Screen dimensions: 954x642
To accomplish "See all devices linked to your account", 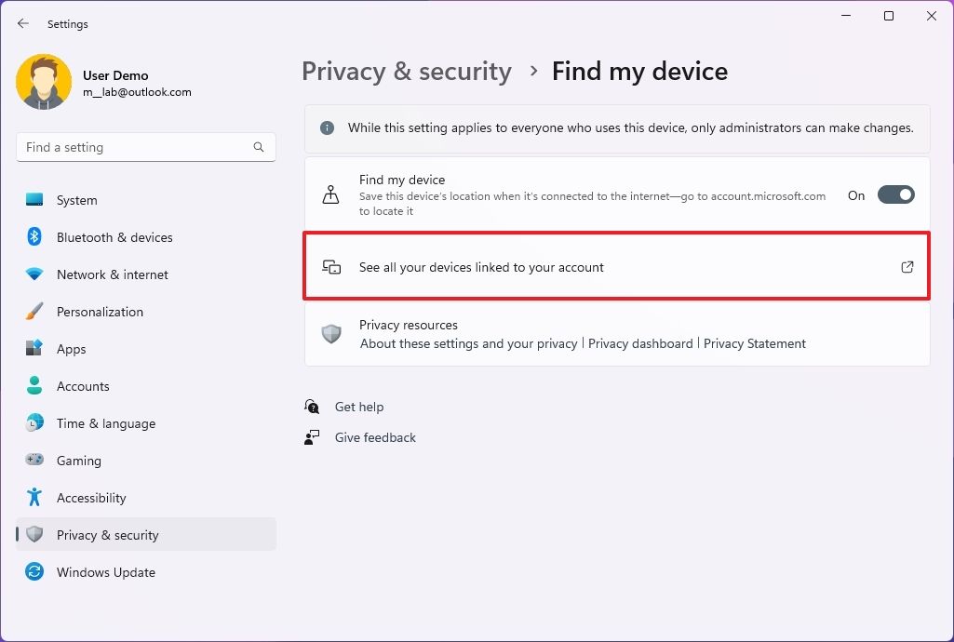I will 481,267.
